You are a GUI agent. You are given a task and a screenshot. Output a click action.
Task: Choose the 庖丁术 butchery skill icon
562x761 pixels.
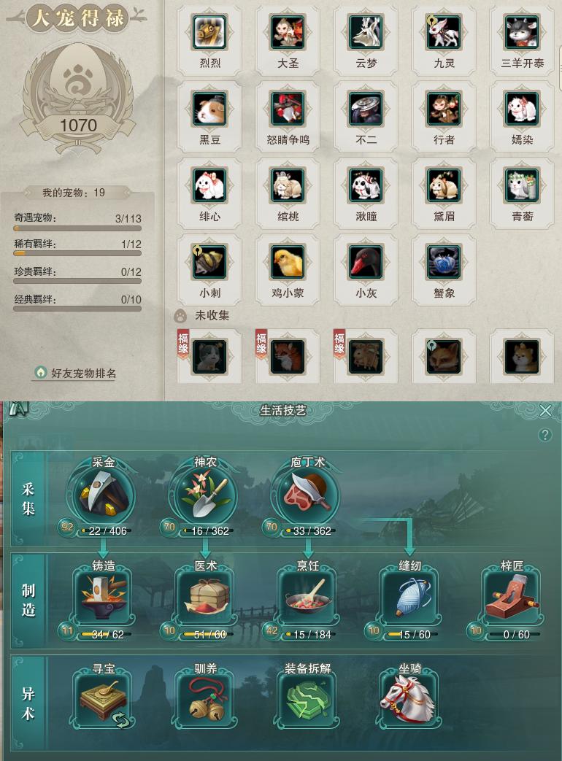[307, 495]
